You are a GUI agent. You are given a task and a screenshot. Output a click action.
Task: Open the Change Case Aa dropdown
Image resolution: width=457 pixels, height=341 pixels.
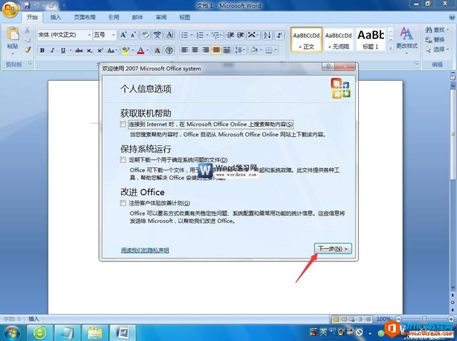[112, 50]
